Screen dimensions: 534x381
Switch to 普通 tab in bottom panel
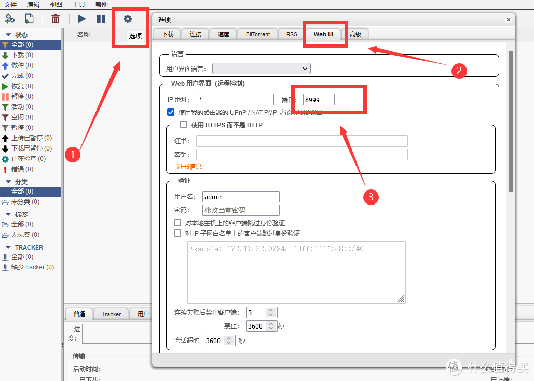[79, 314]
